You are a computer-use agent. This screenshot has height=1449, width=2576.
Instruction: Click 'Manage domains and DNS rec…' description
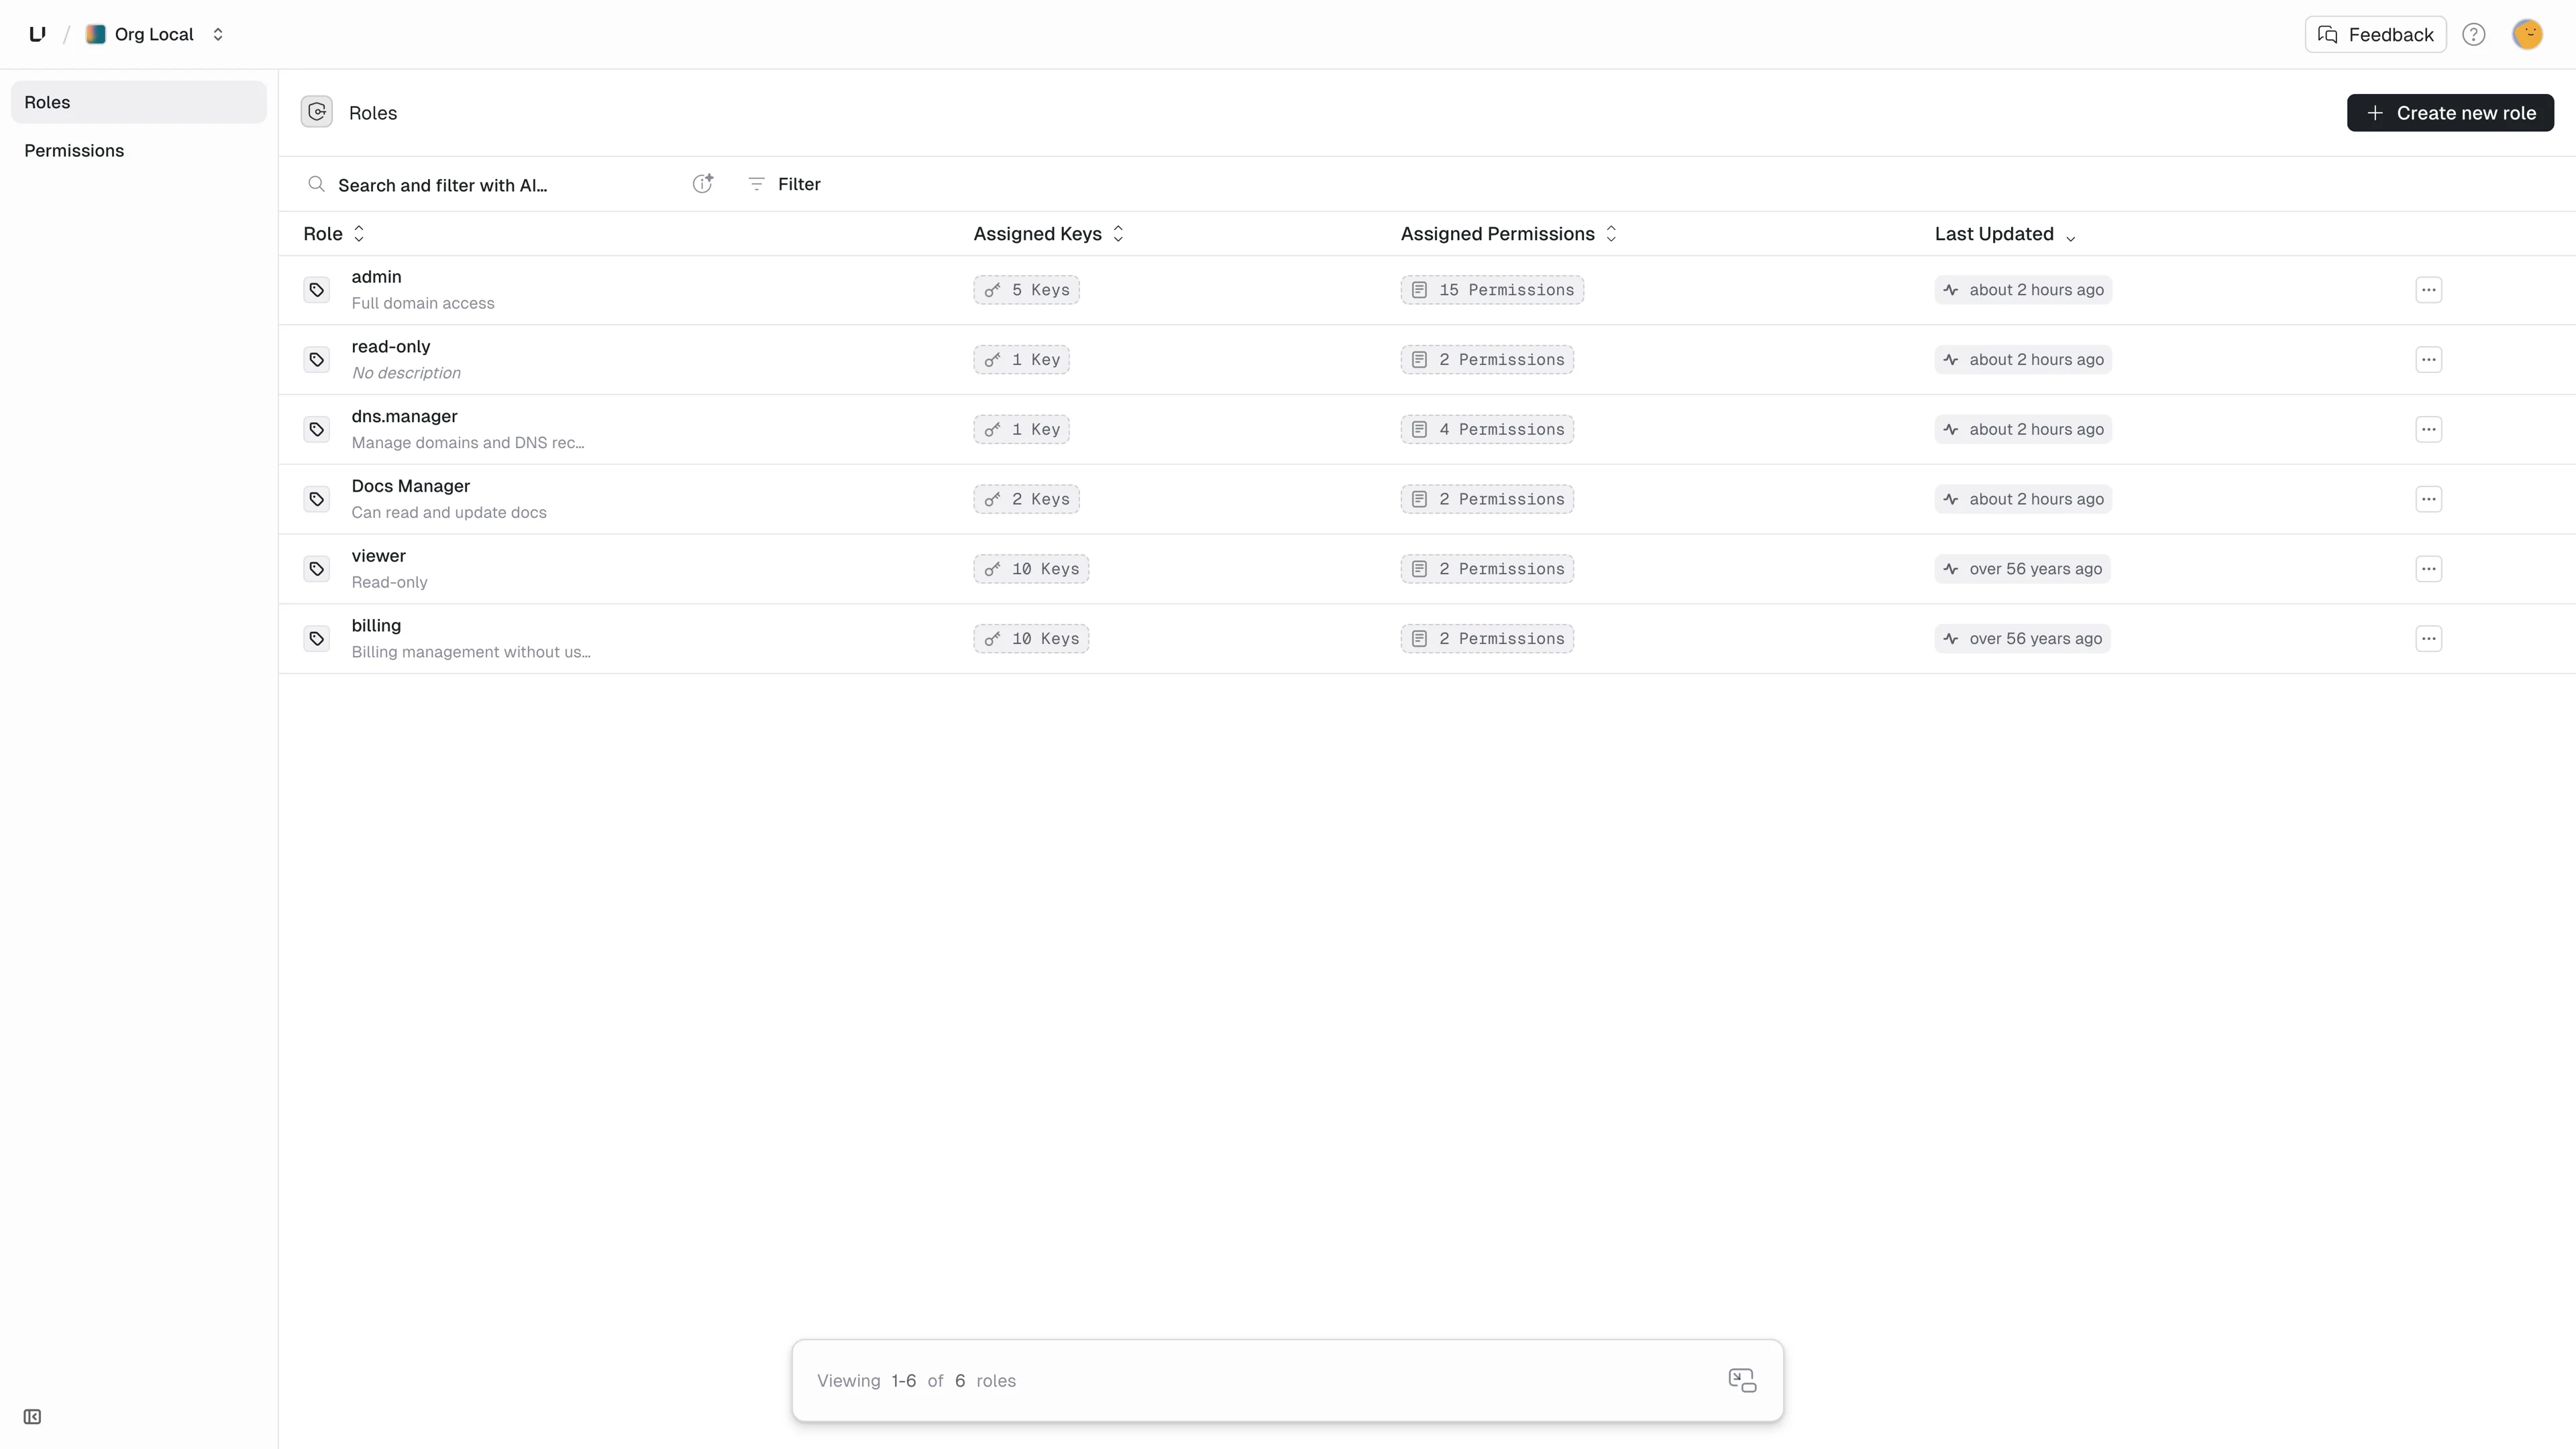[468, 442]
